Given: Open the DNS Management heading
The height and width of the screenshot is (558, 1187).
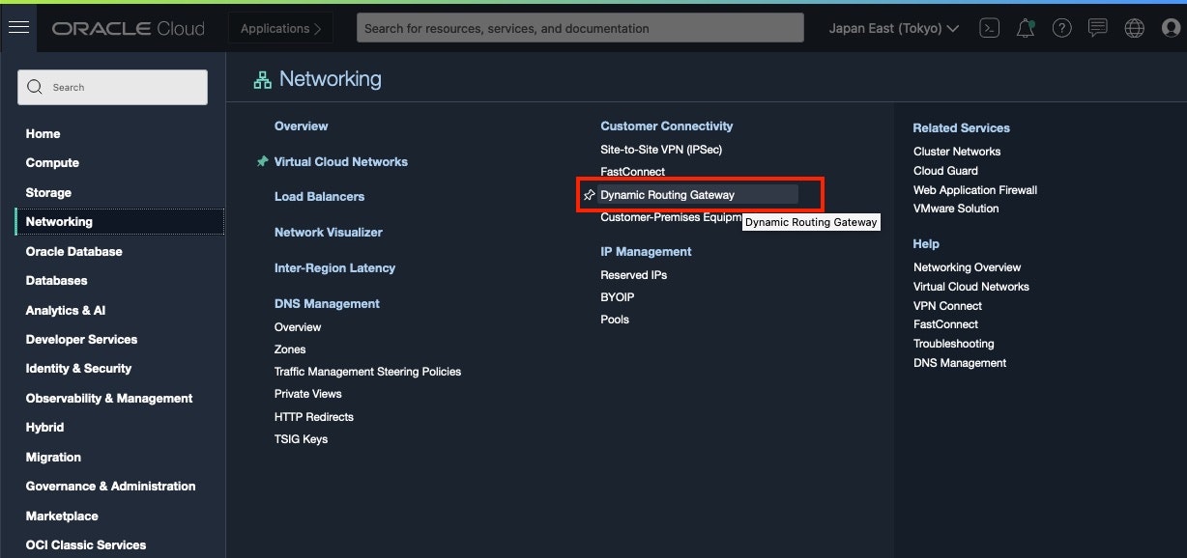Looking at the screenshot, I should click(x=327, y=304).
